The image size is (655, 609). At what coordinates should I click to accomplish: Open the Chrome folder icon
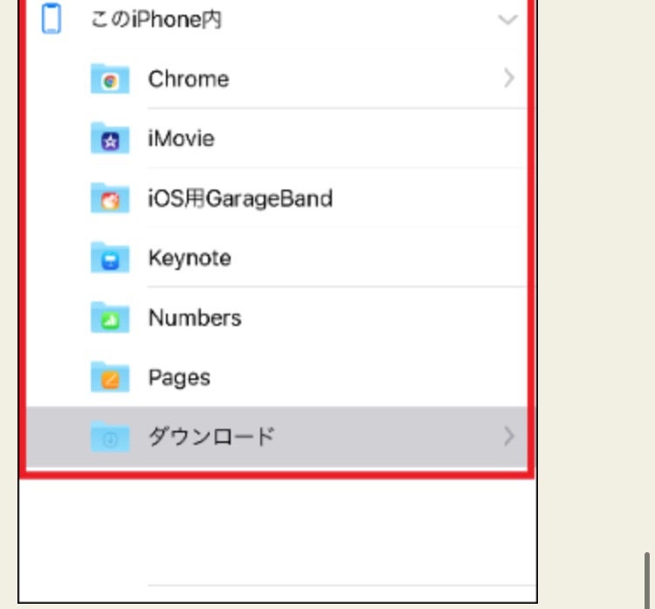[110, 79]
